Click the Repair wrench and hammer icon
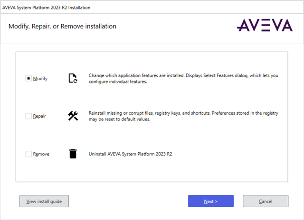Screen dimensions: 304x220 [73, 116]
